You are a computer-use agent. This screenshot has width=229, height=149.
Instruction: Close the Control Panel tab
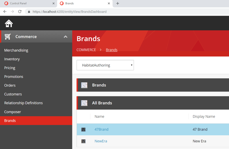[x=53, y=3]
